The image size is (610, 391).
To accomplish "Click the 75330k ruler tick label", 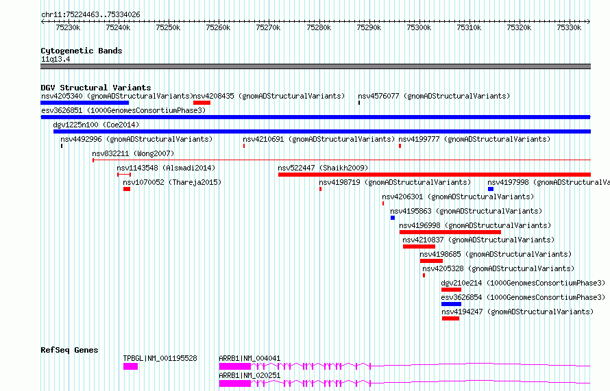I will coord(569,27).
